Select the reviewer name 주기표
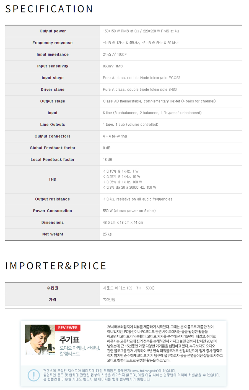Image resolution: width=249 pixels, height=390 pixels. 69,339
